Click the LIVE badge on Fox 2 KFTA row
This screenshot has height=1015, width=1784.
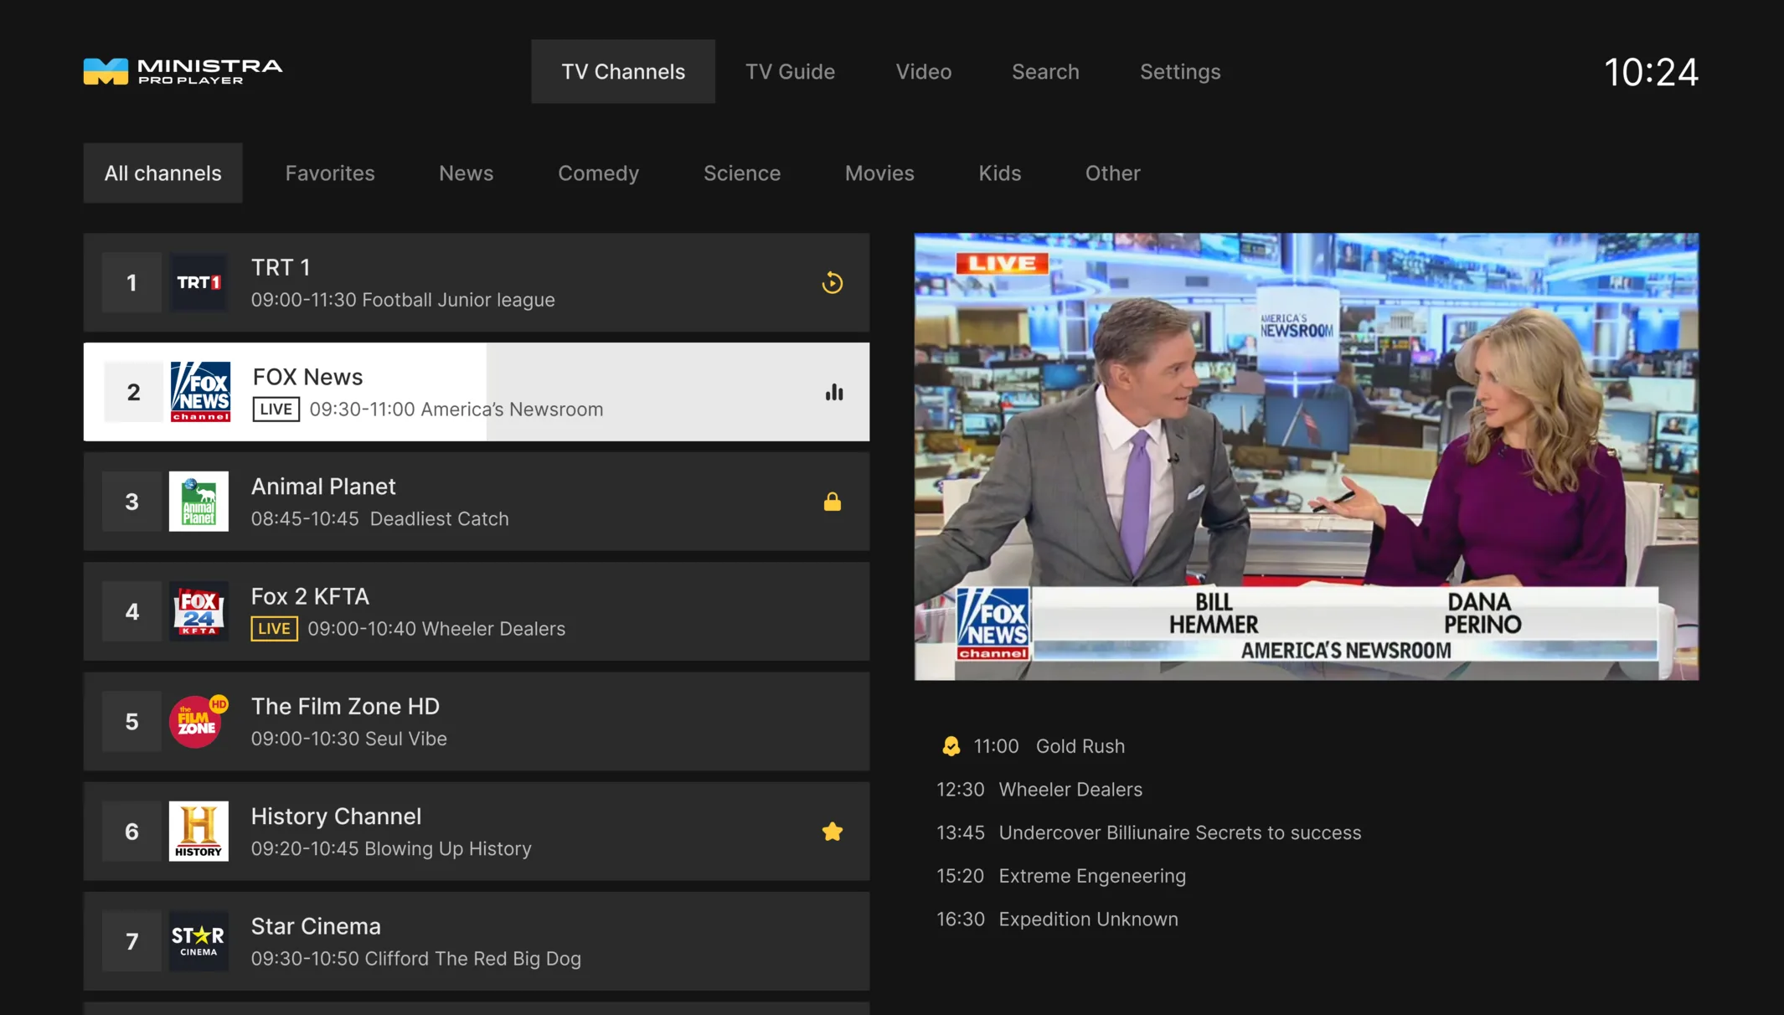(274, 629)
